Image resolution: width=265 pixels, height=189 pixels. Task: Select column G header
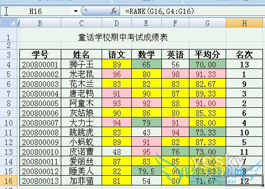(207, 23)
